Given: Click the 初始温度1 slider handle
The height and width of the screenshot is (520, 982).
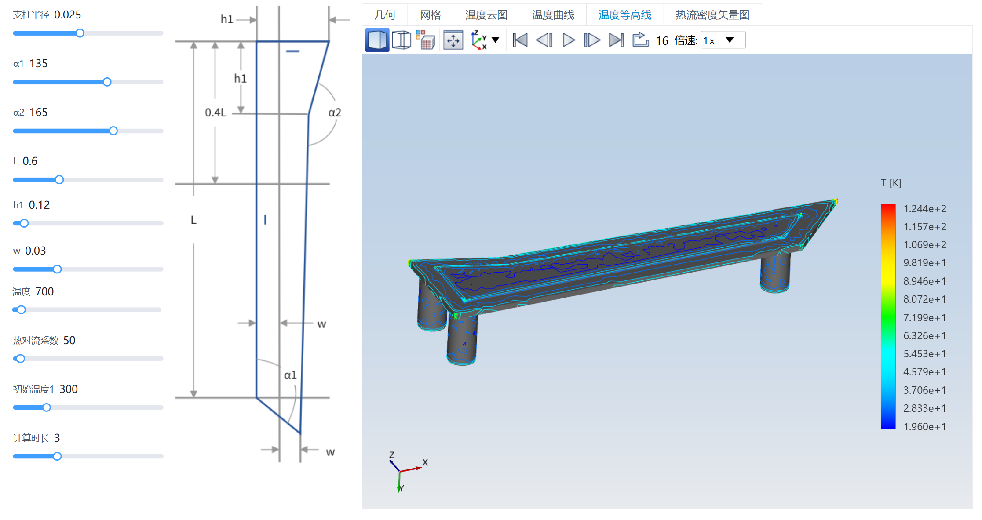Looking at the screenshot, I should coord(46,407).
